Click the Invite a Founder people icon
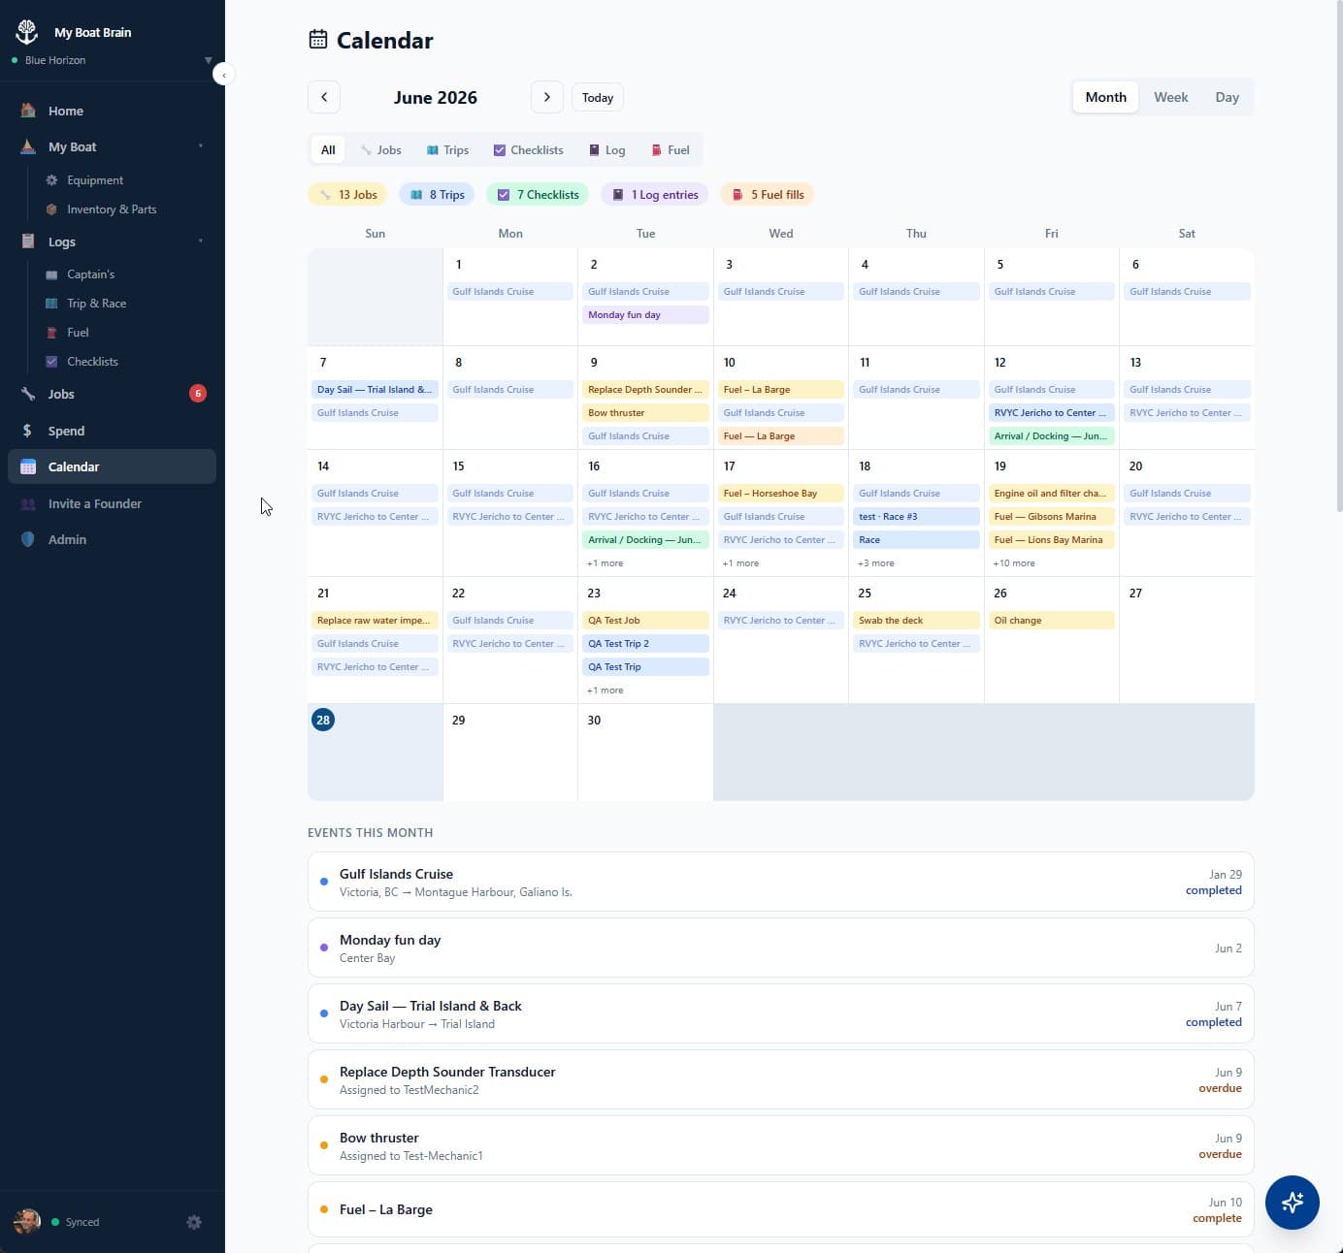Viewport: 1343px width, 1253px height. click(x=28, y=503)
